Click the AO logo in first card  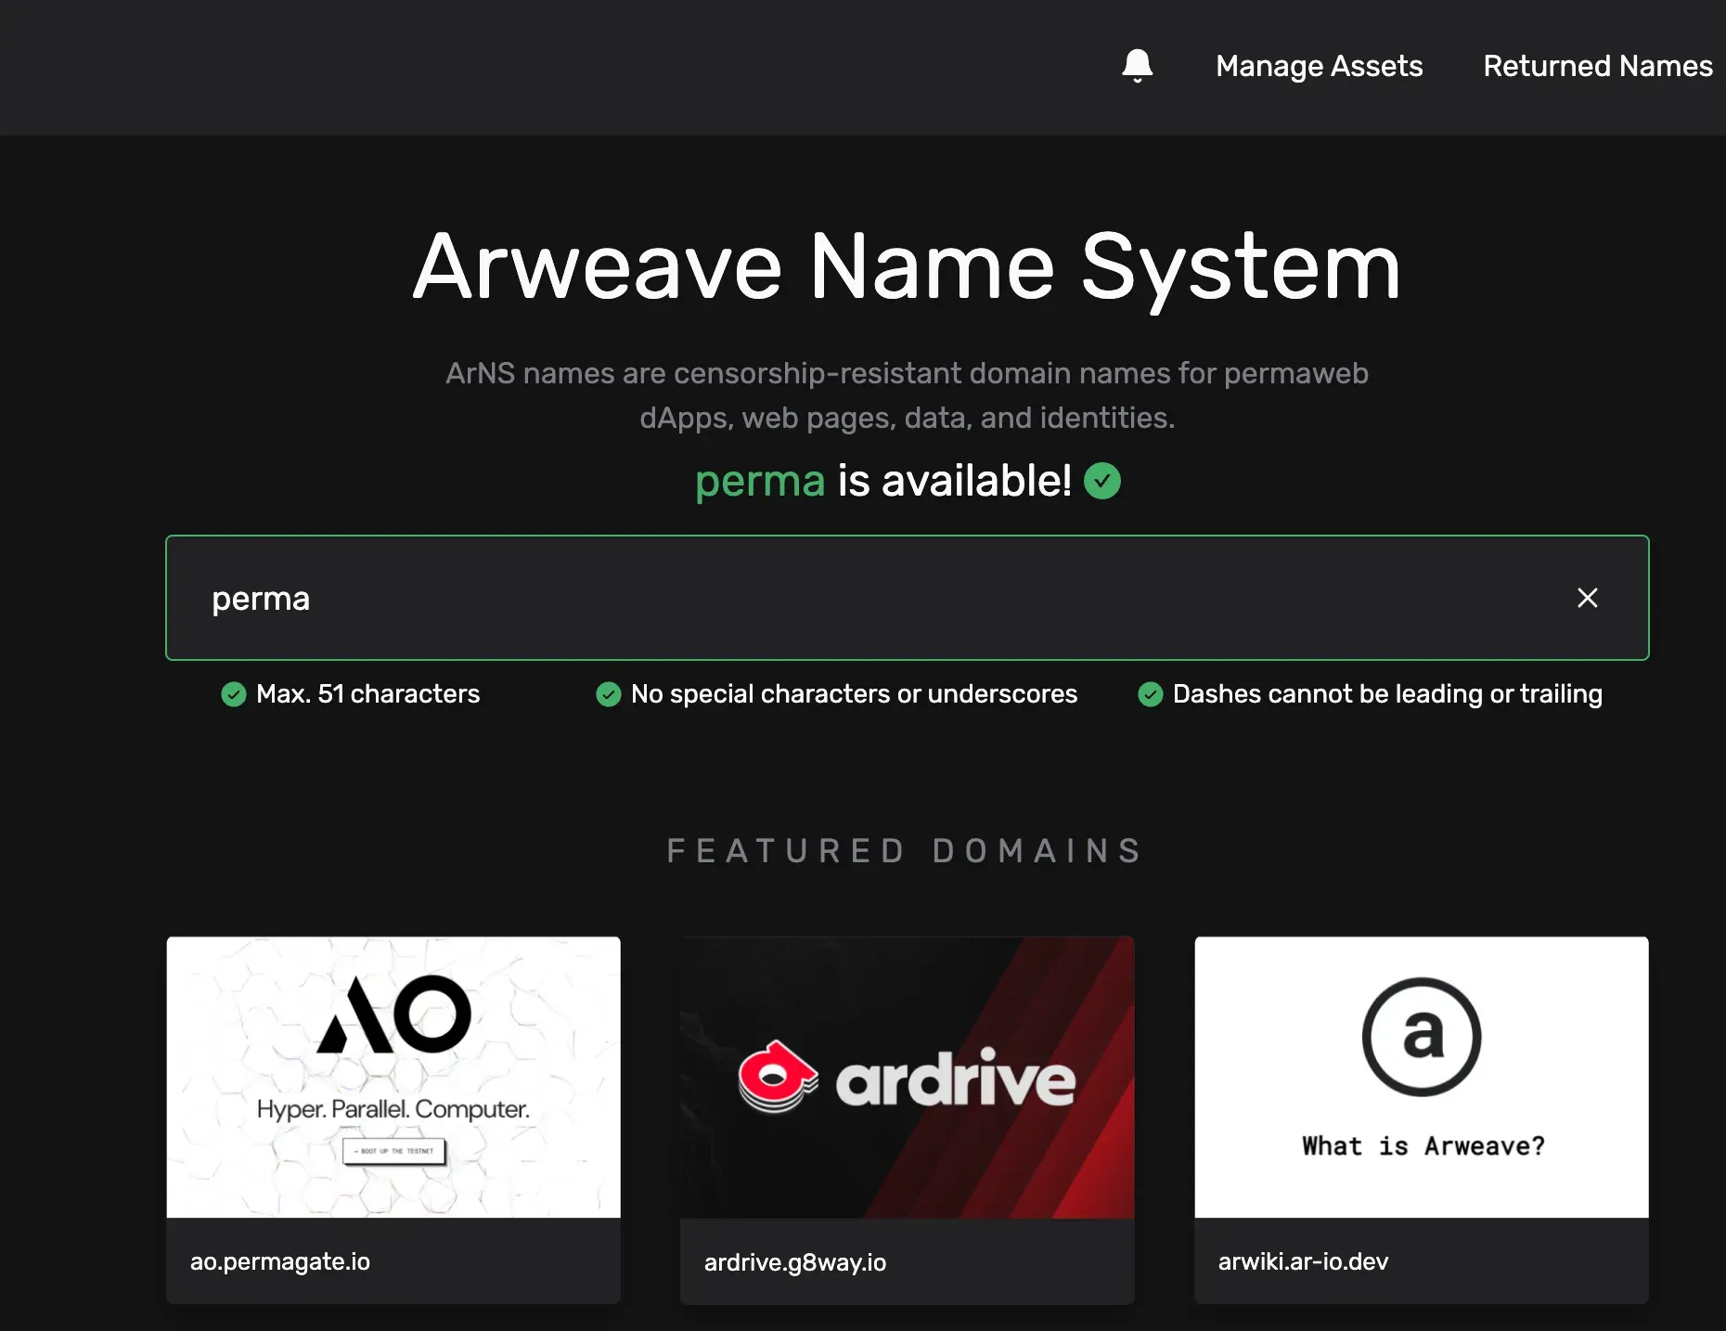coord(394,1014)
